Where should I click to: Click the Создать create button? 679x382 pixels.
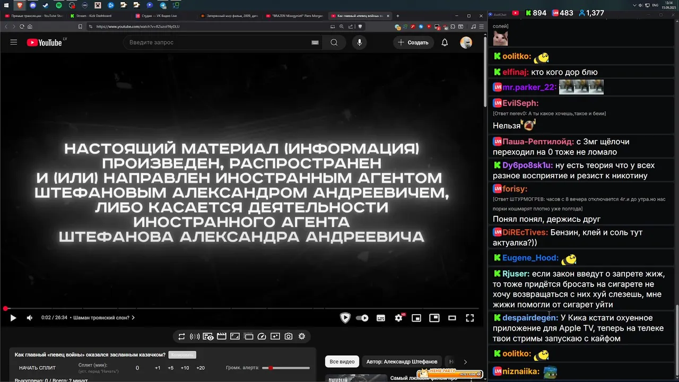(x=413, y=42)
